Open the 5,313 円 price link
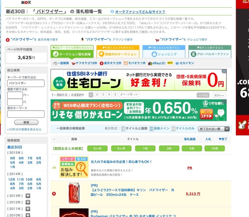The height and width of the screenshot is (217, 249). pos(193,194)
